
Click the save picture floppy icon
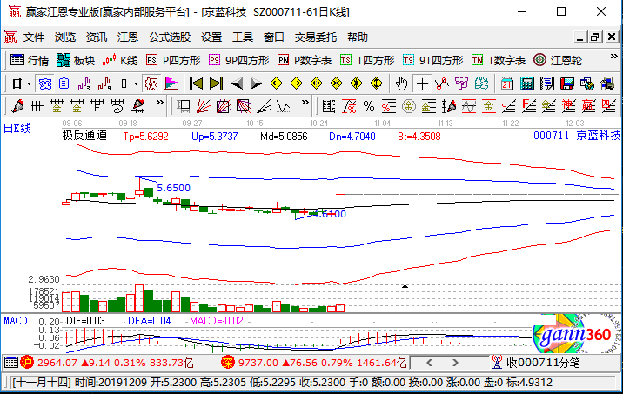[x=567, y=83]
